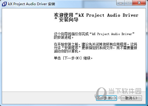Minimize the installer window

pyautogui.click(x=121, y=3)
